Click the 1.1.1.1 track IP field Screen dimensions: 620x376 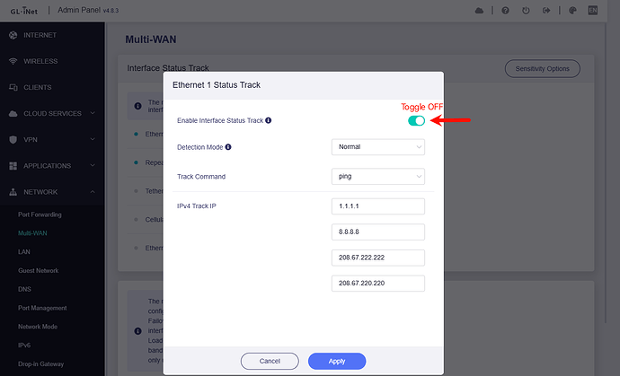[x=377, y=206]
